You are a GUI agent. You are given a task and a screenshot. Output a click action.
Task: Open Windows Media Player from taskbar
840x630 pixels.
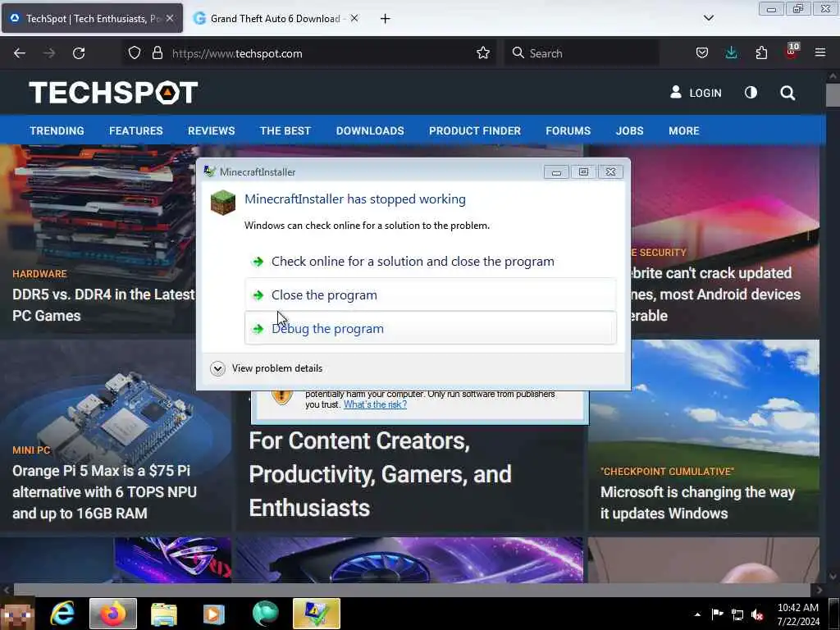(x=214, y=614)
